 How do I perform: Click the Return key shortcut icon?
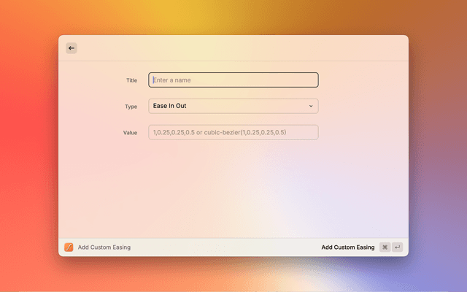[x=398, y=247]
